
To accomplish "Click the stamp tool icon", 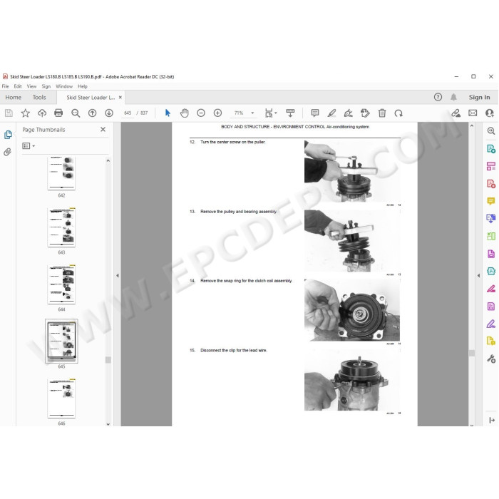I will click(365, 113).
